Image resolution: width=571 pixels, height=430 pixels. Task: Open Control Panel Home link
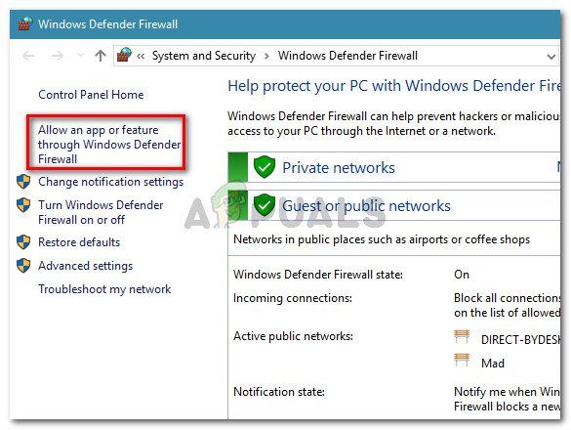[x=91, y=95]
